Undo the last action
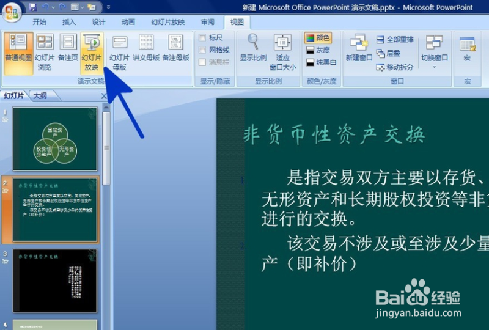The image size is (489, 330). [x=45, y=7]
